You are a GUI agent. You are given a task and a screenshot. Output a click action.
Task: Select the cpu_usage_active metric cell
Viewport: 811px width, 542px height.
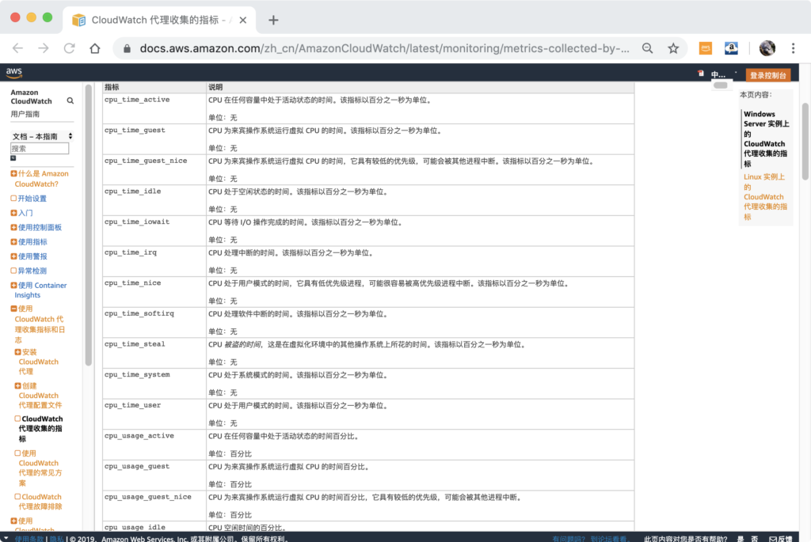point(154,444)
